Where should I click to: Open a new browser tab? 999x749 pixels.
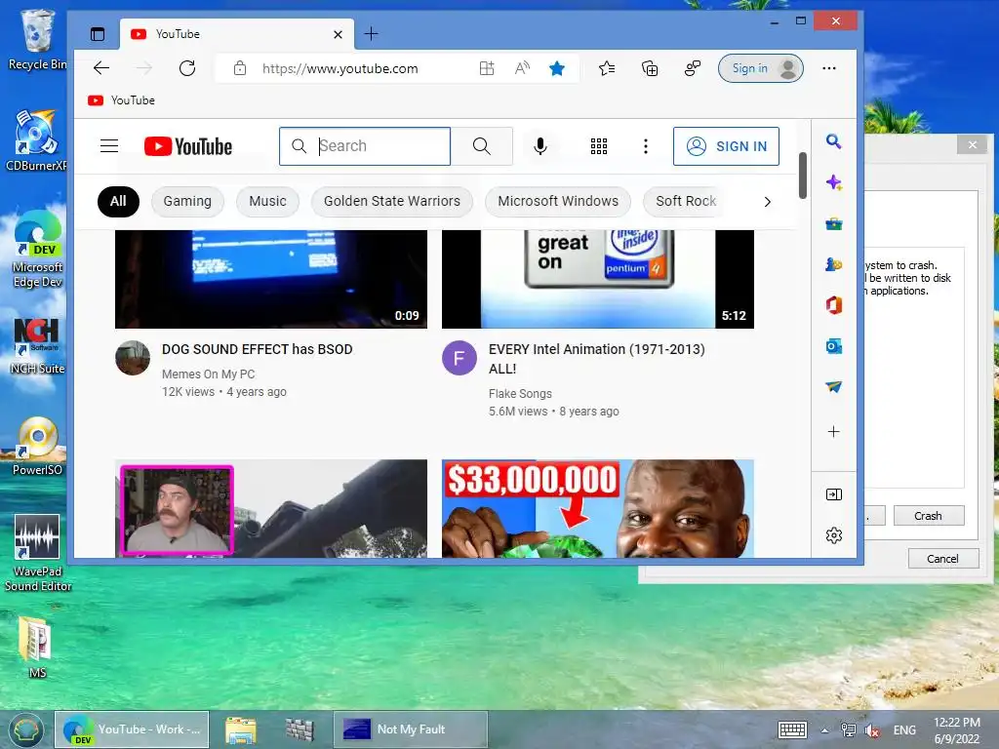coord(371,34)
